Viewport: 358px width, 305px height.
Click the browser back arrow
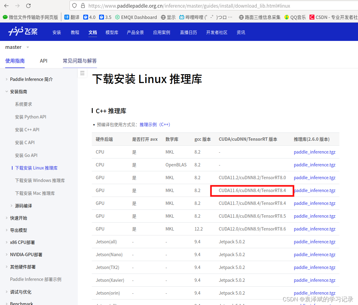(7, 5)
